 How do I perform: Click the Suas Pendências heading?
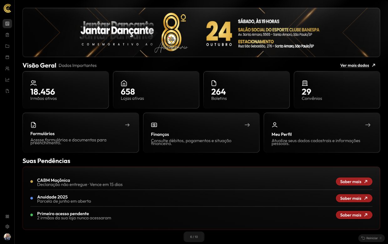tap(46, 161)
